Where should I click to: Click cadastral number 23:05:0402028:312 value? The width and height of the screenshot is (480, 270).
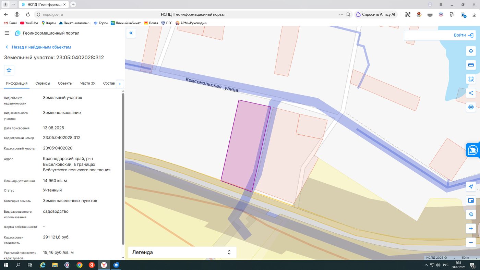pyautogui.click(x=62, y=138)
